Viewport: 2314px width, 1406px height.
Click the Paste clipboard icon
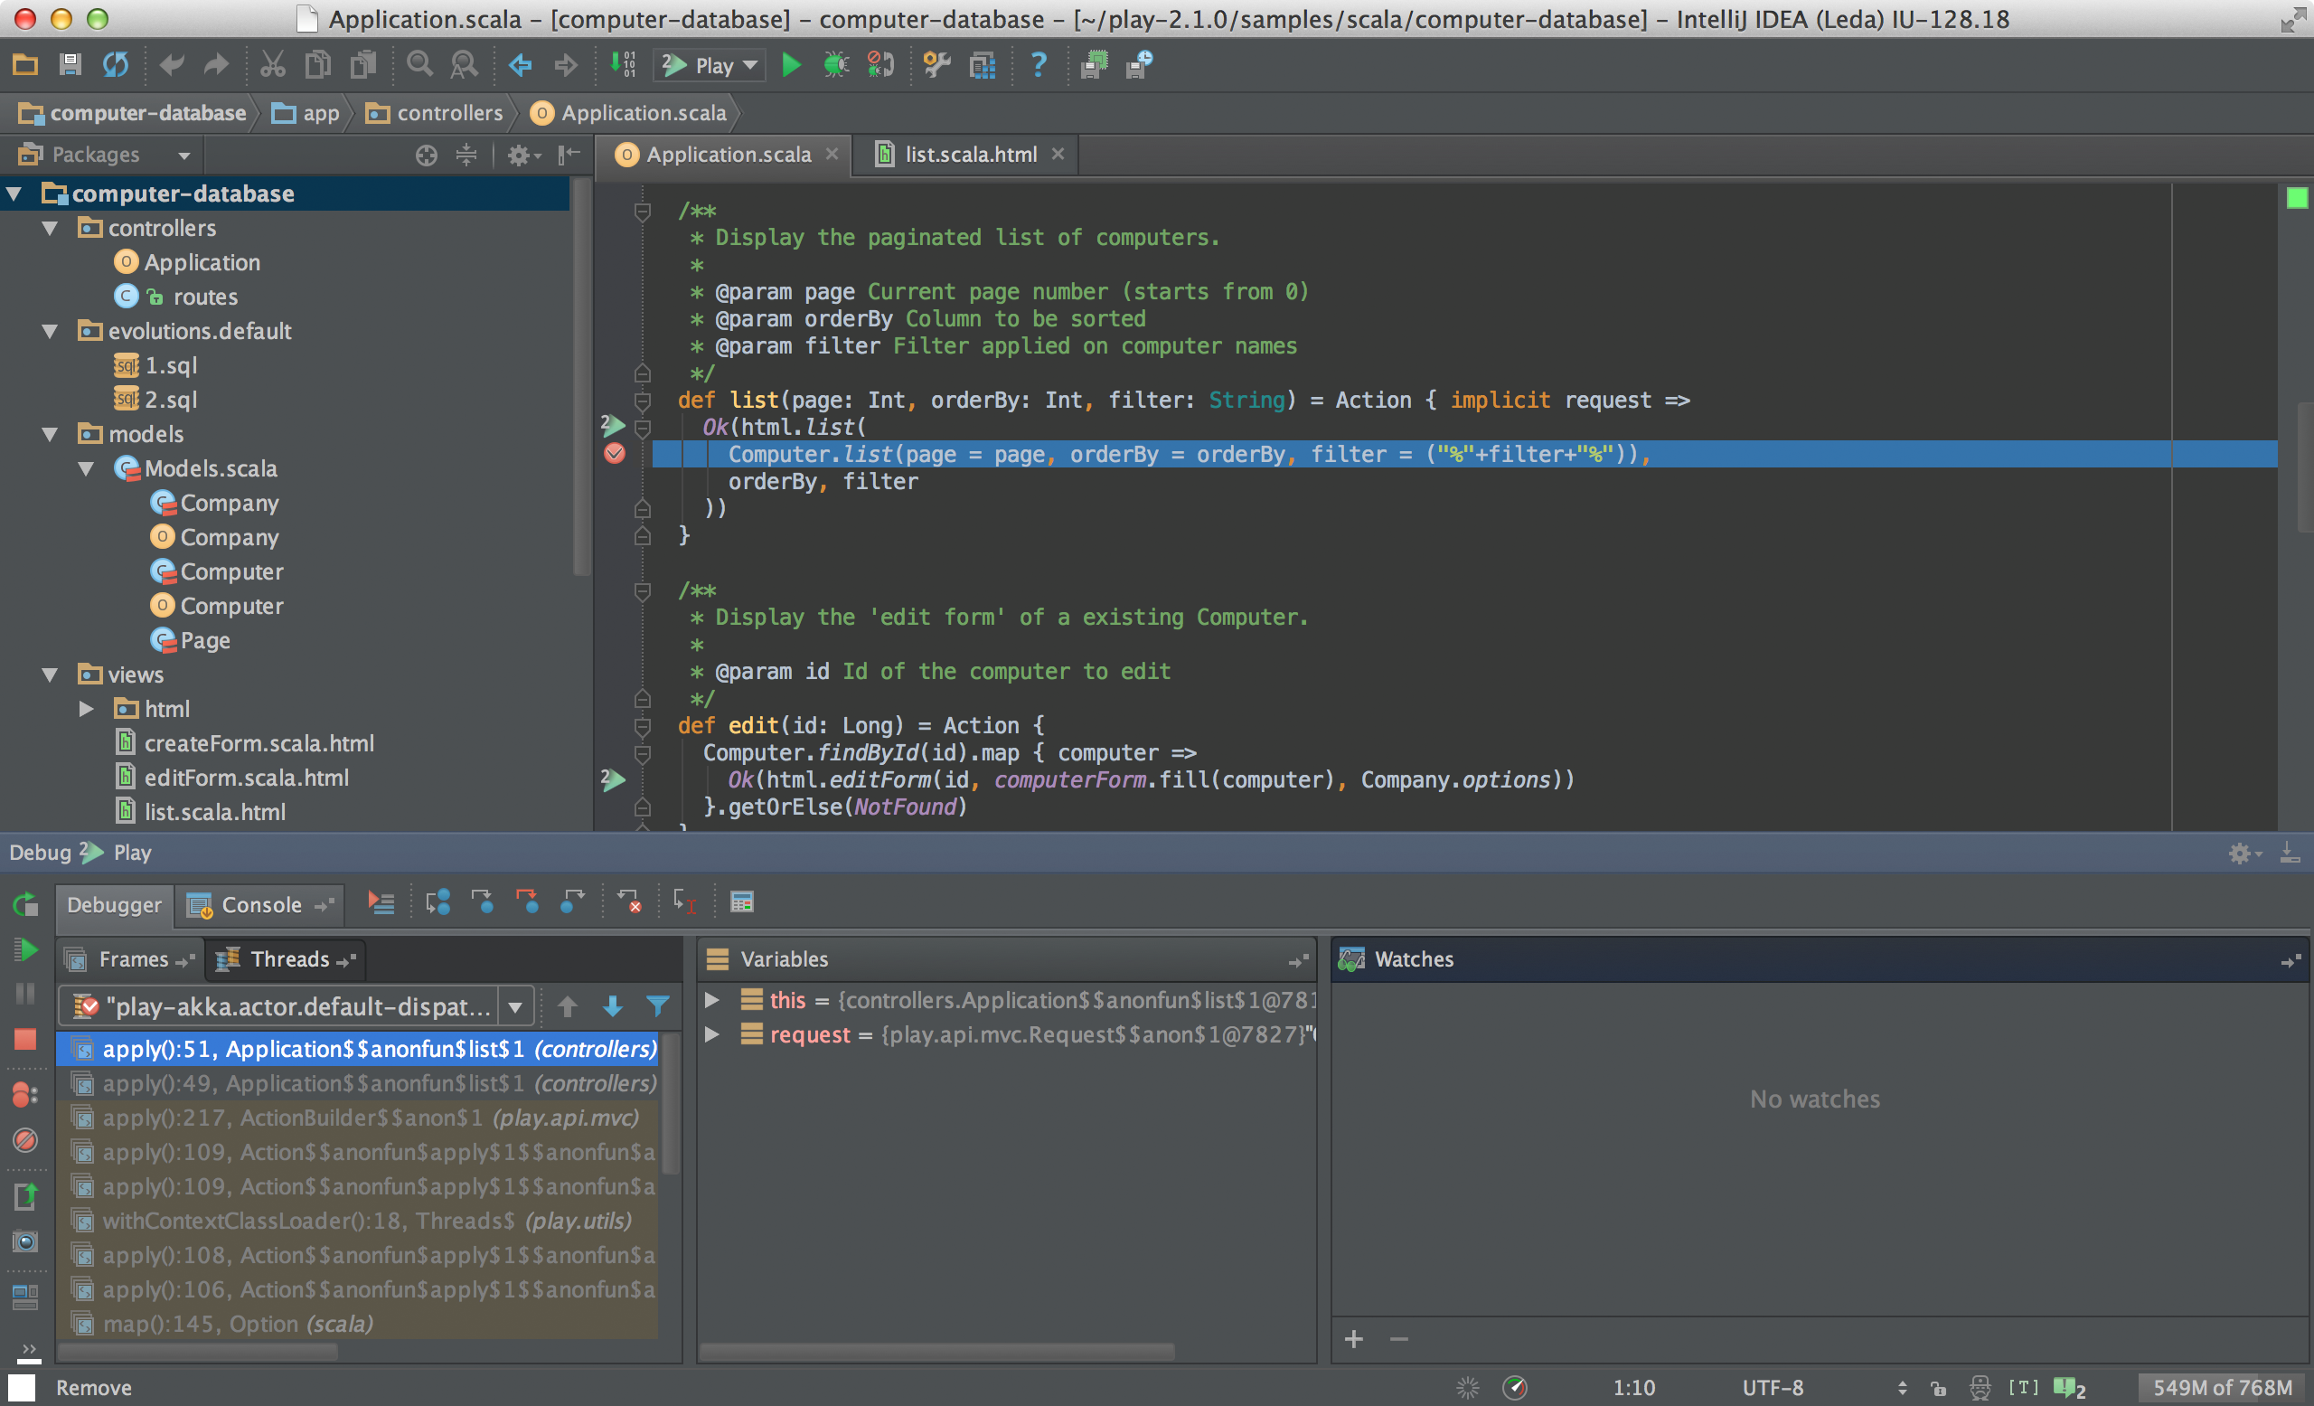pyautogui.click(x=362, y=65)
